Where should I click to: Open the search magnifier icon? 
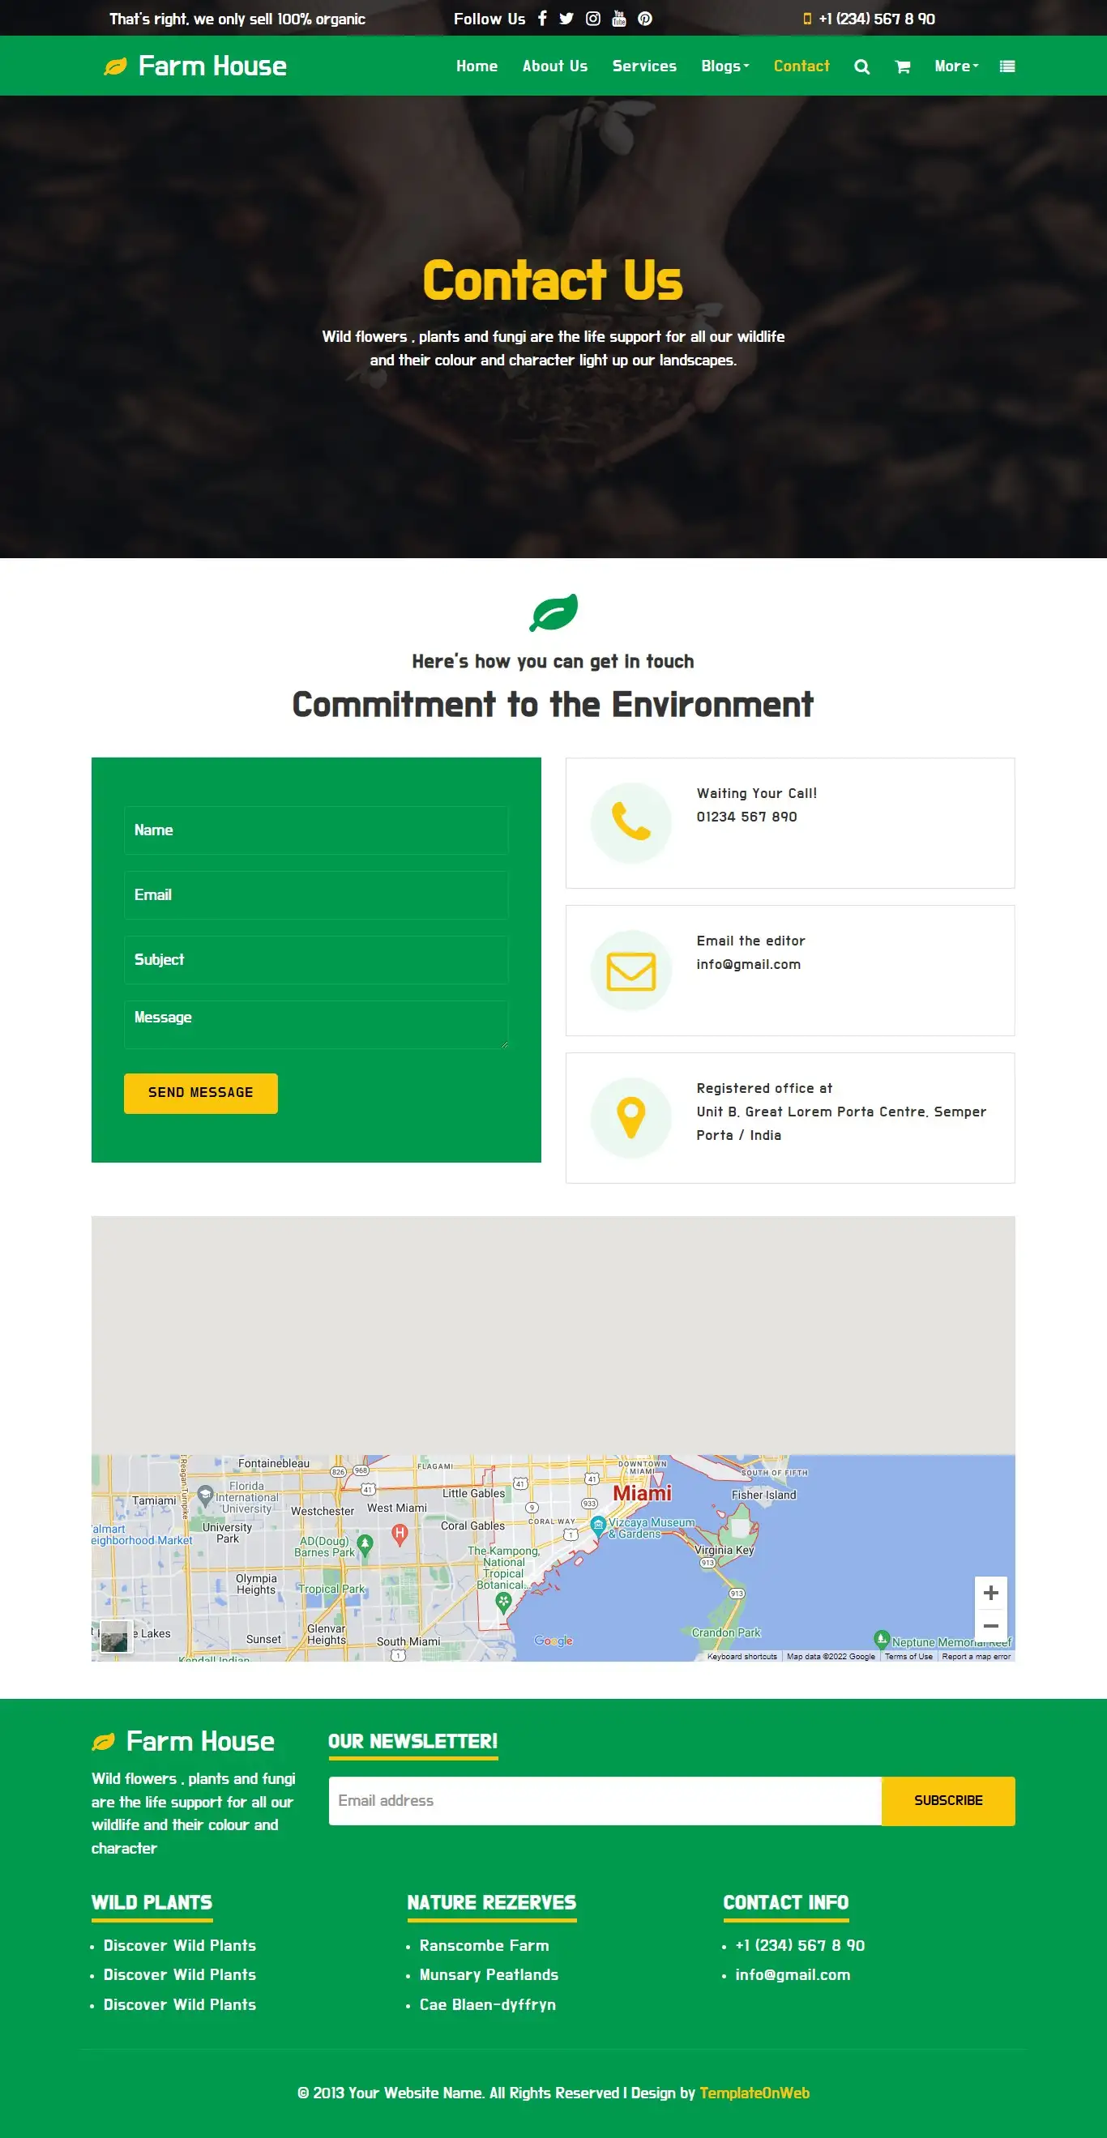click(x=862, y=66)
